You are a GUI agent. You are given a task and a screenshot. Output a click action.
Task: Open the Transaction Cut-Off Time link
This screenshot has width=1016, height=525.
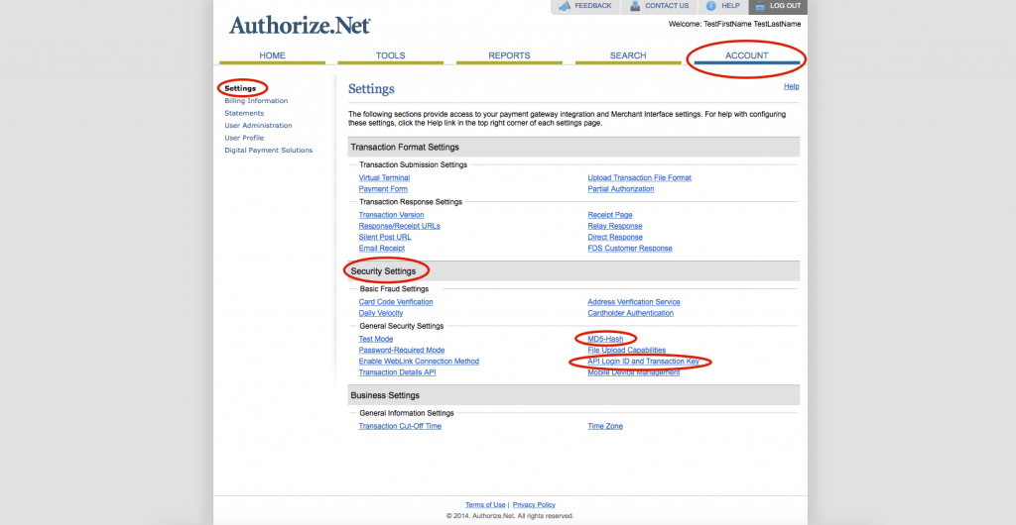tap(400, 427)
